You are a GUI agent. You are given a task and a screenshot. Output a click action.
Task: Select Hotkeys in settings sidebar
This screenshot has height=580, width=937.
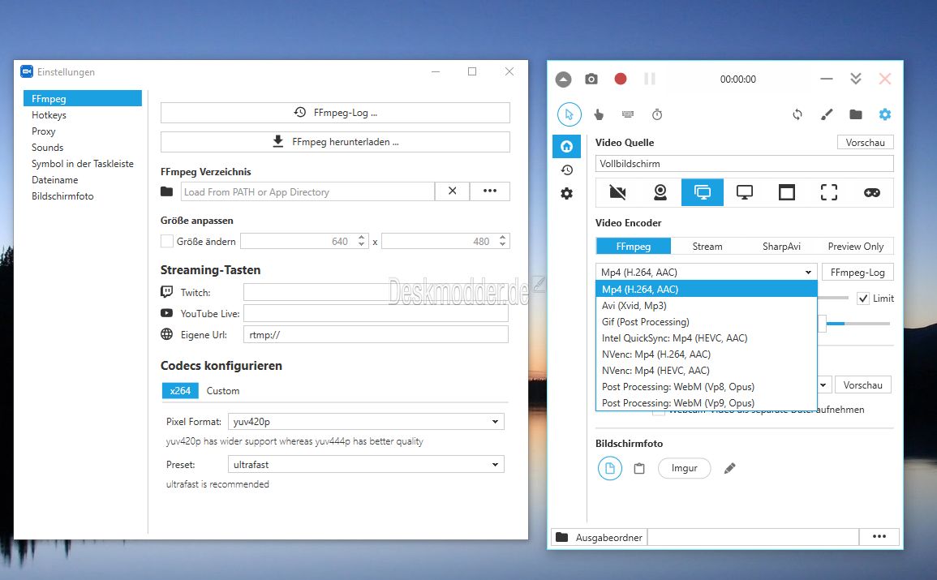coord(83,114)
